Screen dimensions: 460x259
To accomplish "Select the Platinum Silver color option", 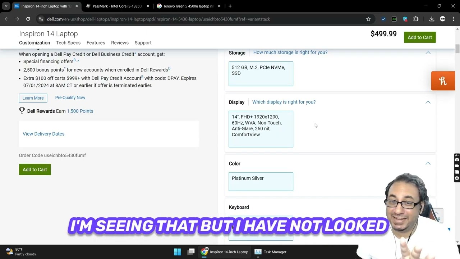I will pos(261,181).
